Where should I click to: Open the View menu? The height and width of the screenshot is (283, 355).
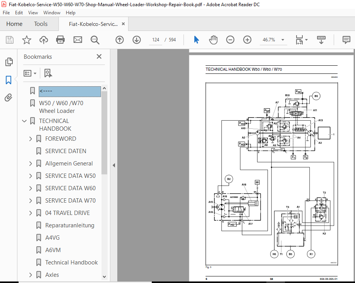(33, 13)
